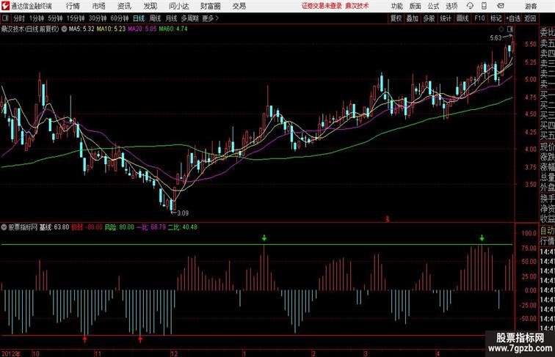This screenshot has width=555, height=357.
Task: Open the 资讯 menu
Action: click(x=124, y=6)
